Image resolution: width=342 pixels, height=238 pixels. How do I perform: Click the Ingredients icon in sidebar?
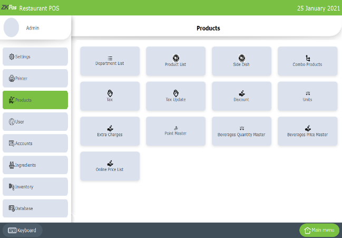click(12, 165)
